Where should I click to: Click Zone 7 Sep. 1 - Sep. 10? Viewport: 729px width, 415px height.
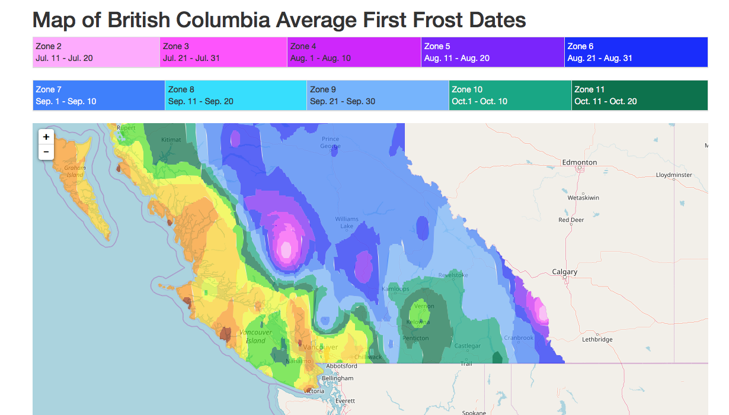click(x=99, y=95)
